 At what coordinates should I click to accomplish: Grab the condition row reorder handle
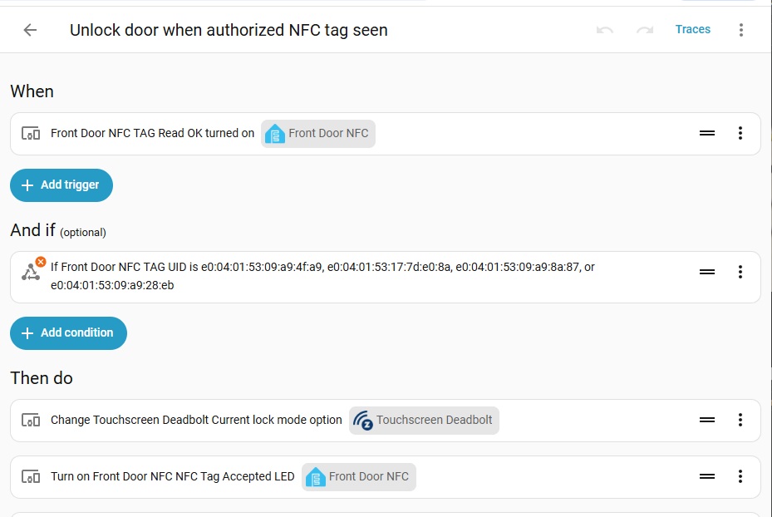point(707,272)
